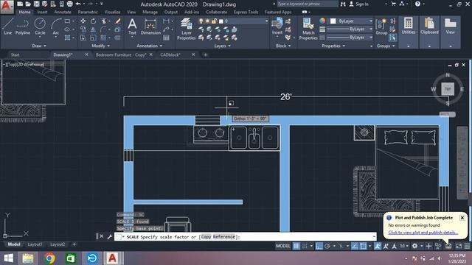The image size is (472, 265).
Task: Toggle object snap in status bar
Action: (x=364, y=246)
